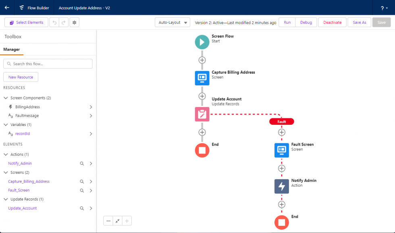This screenshot has height=233, width=395.
Task: Open Capture_Billing_Address details chevron
Action: coord(91,181)
